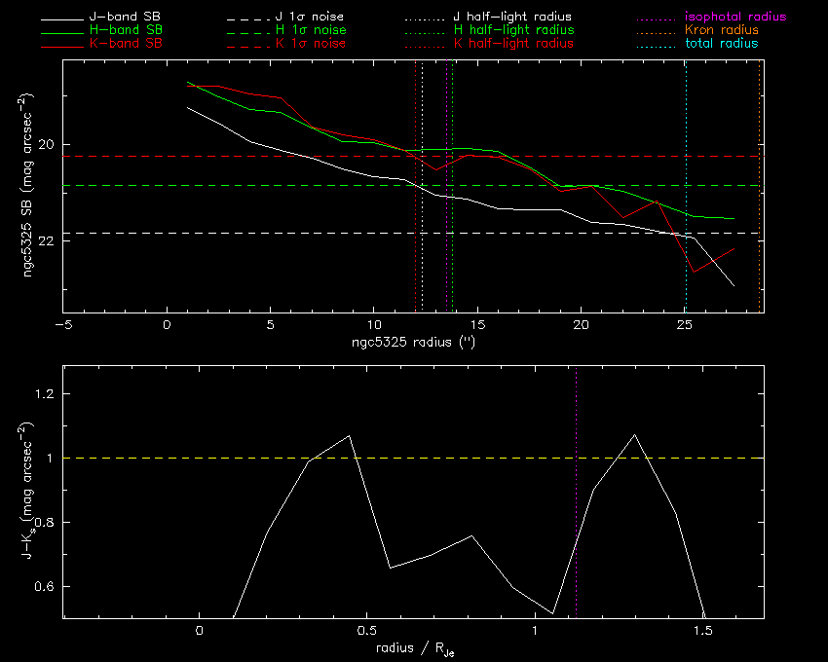Click the "15" tick label on upper x-axis
Screen dimensions: 828x662
pyautogui.click(x=477, y=325)
